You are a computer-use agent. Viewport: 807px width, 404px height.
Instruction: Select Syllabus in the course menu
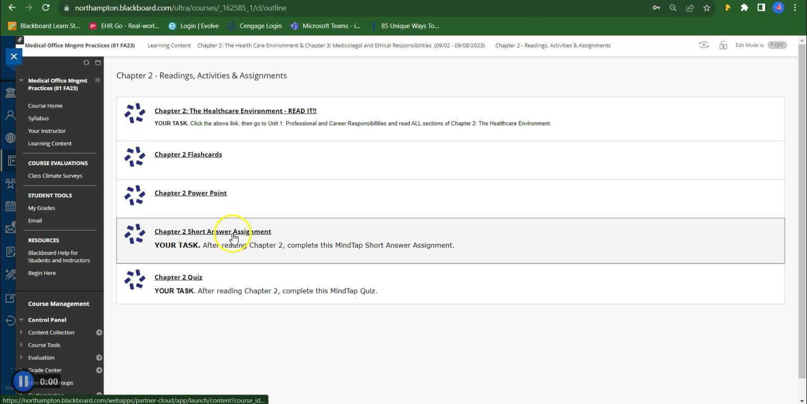pos(38,118)
